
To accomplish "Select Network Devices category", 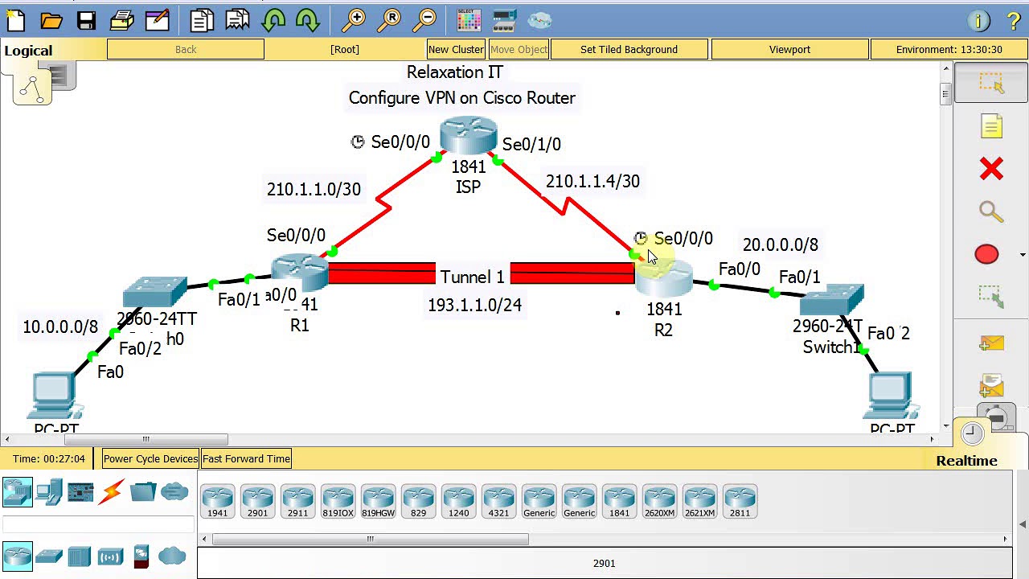I will point(18,491).
